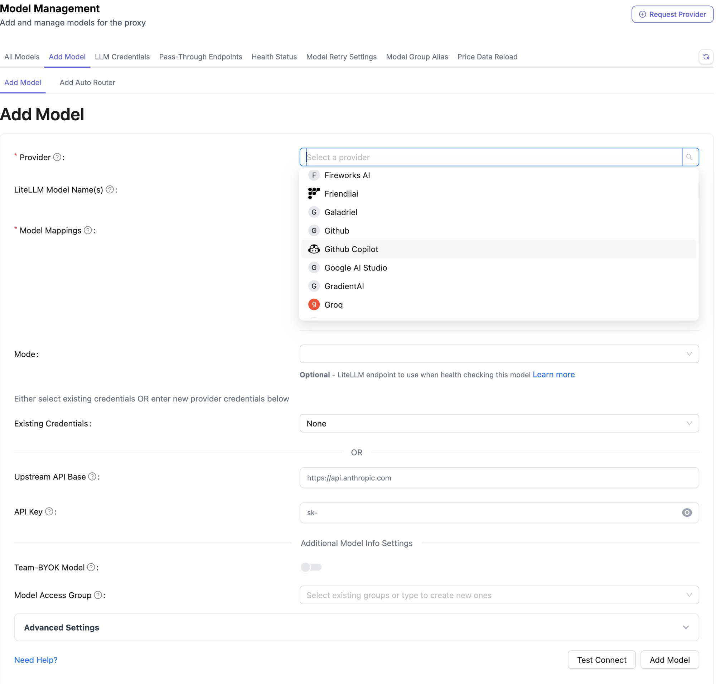This screenshot has width=716, height=684.
Task: Click the Test Connect button
Action: (x=601, y=660)
